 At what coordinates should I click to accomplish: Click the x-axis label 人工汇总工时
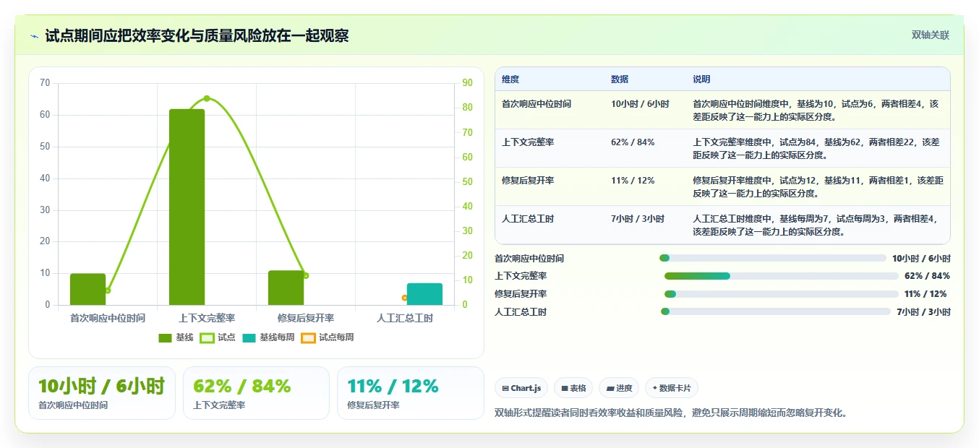click(x=405, y=318)
